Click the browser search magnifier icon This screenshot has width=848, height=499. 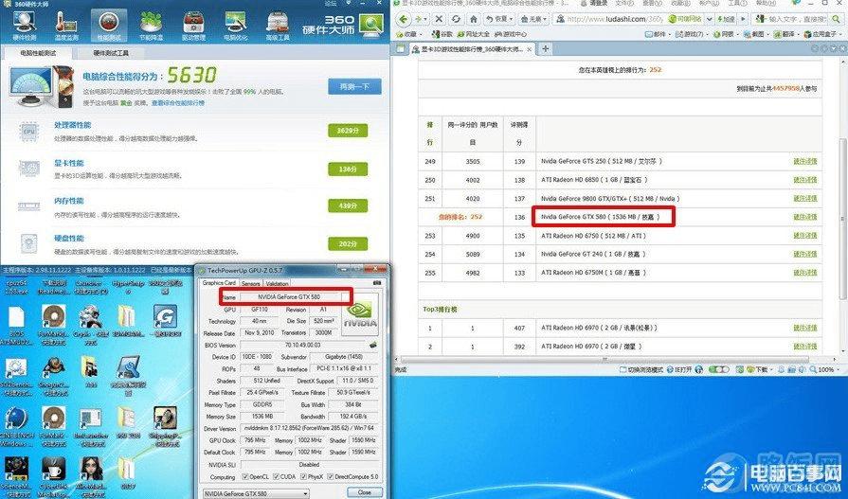coord(836,19)
